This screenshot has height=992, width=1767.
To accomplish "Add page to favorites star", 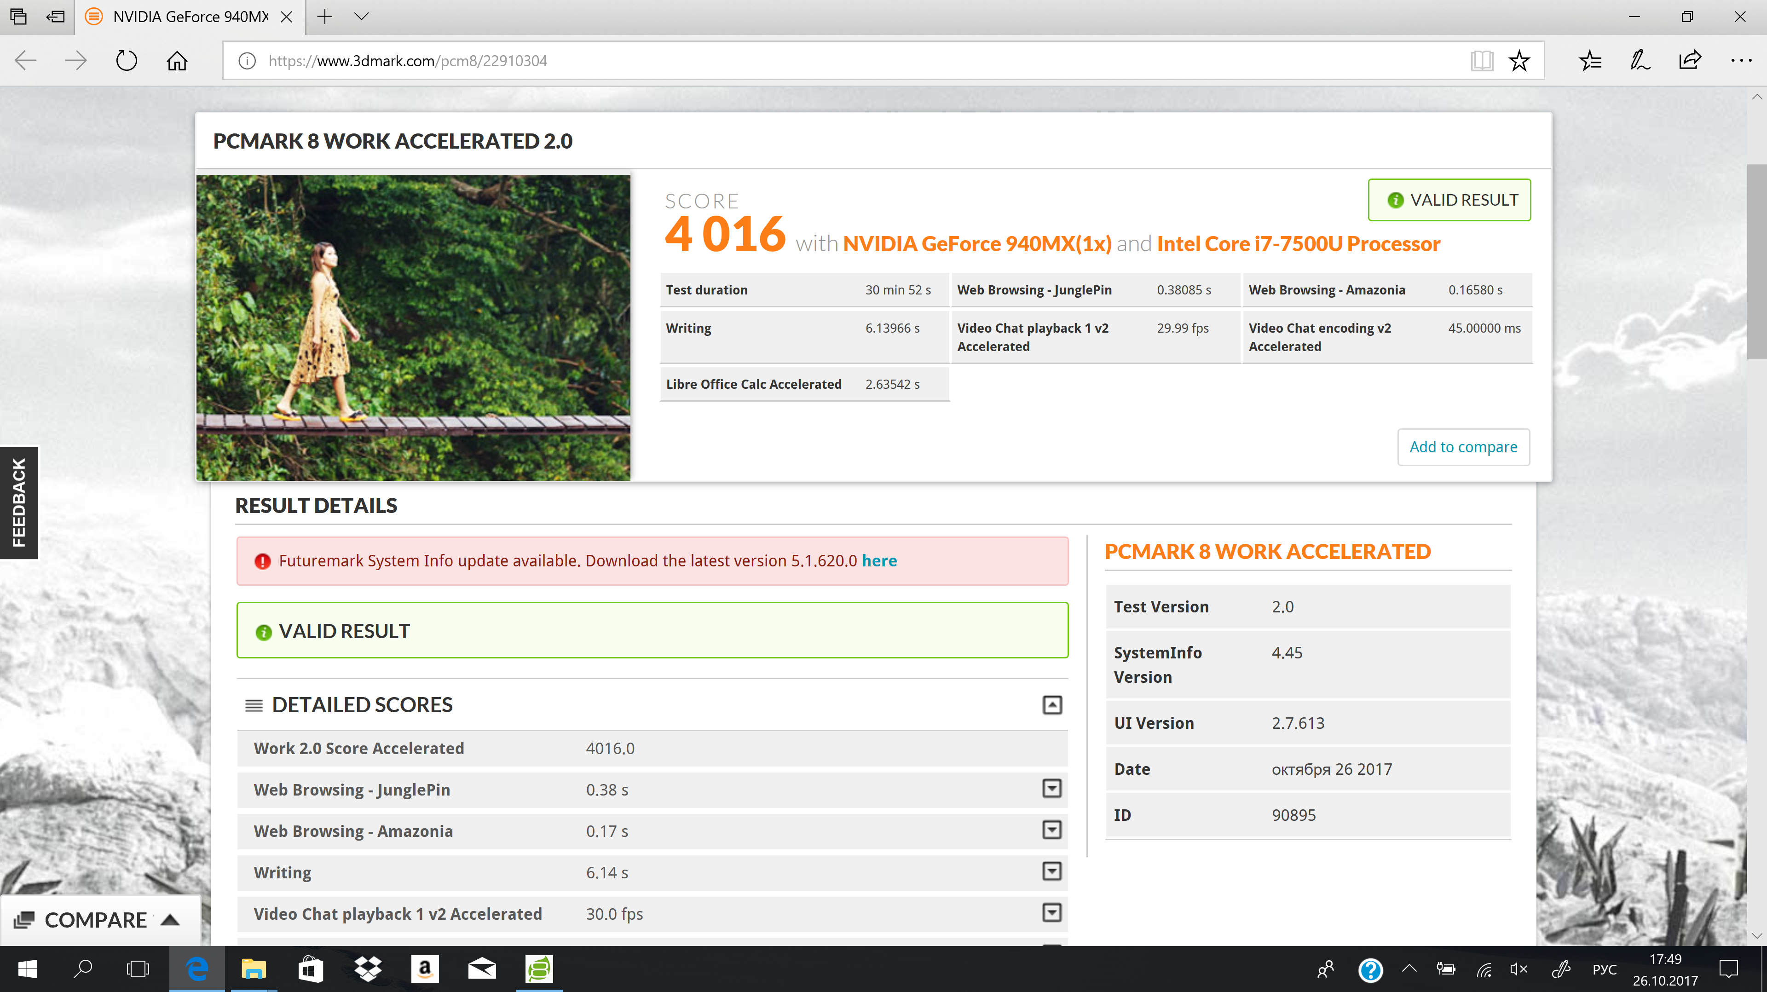I will [1519, 60].
